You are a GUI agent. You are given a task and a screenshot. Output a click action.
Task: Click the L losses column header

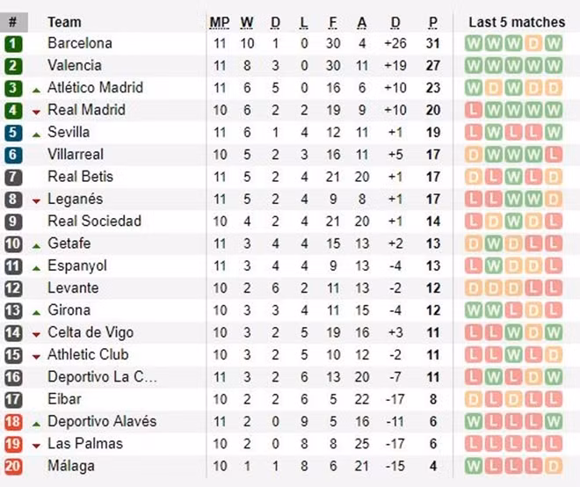(304, 23)
